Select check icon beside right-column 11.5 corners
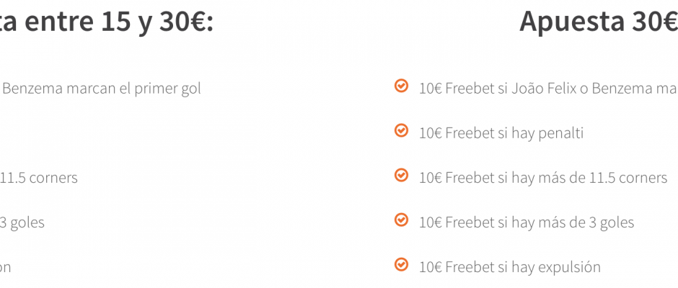The image size is (678, 288). coord(401,175)
